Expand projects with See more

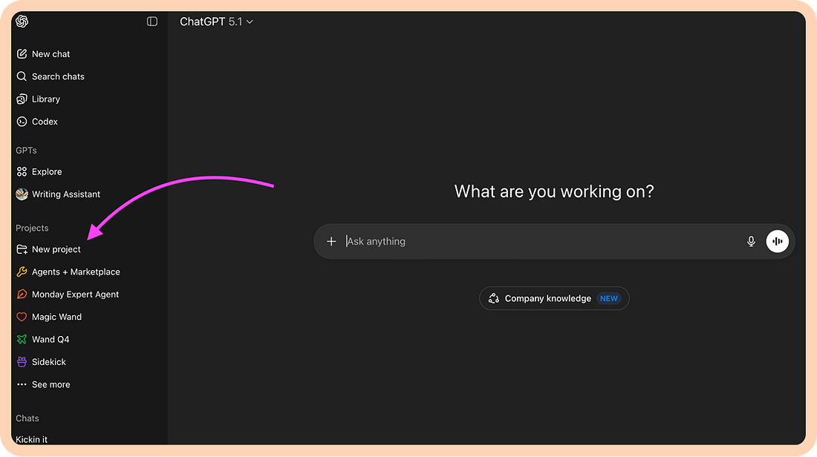tap(51, 384)
